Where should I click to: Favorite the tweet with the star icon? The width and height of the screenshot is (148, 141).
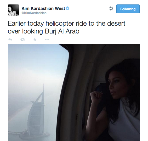click(x=35, y=39)
